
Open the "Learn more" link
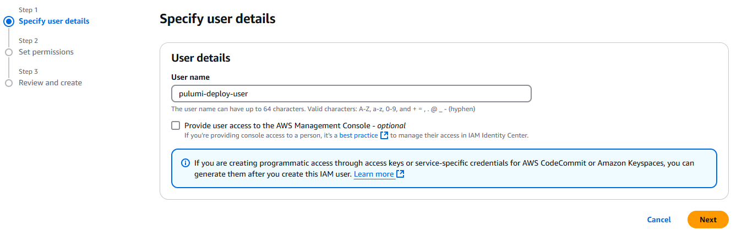[374, 174]
